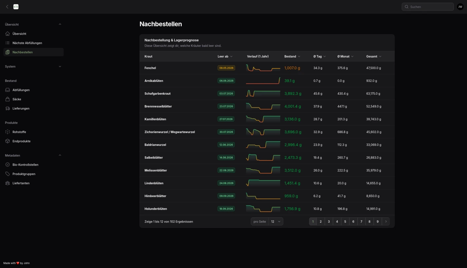467x268 pixels.
Task: Click the Suchen search field
Action: pyautogui.click(x=428, y=7)
